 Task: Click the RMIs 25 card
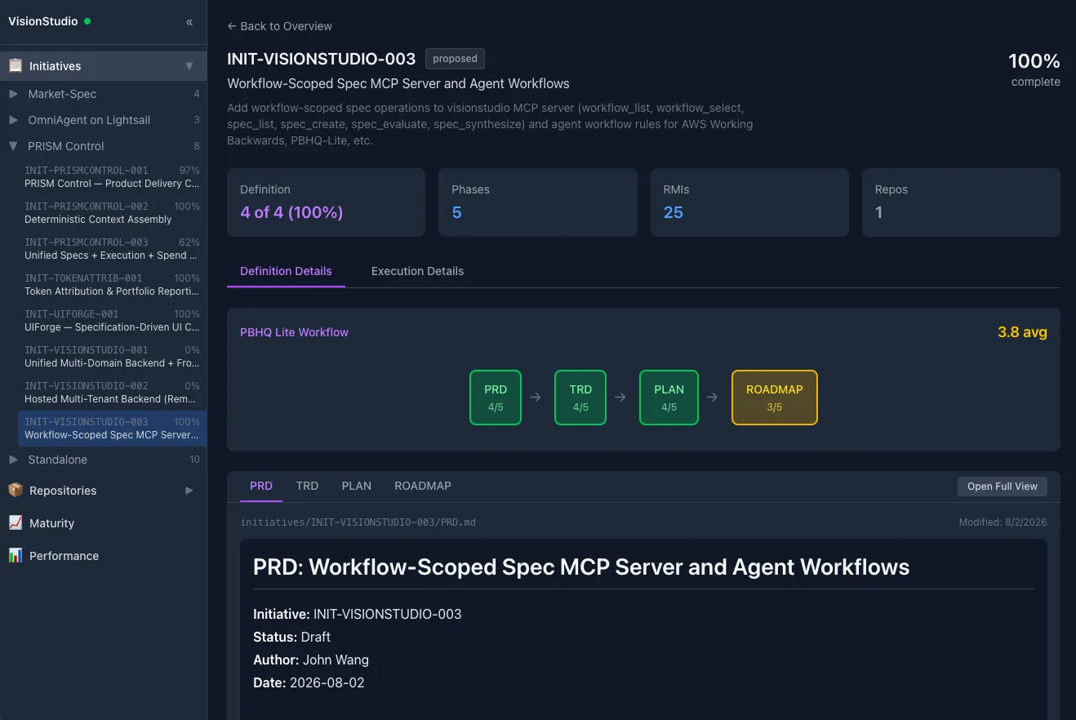pyautogui.click(x=749, y=202)
